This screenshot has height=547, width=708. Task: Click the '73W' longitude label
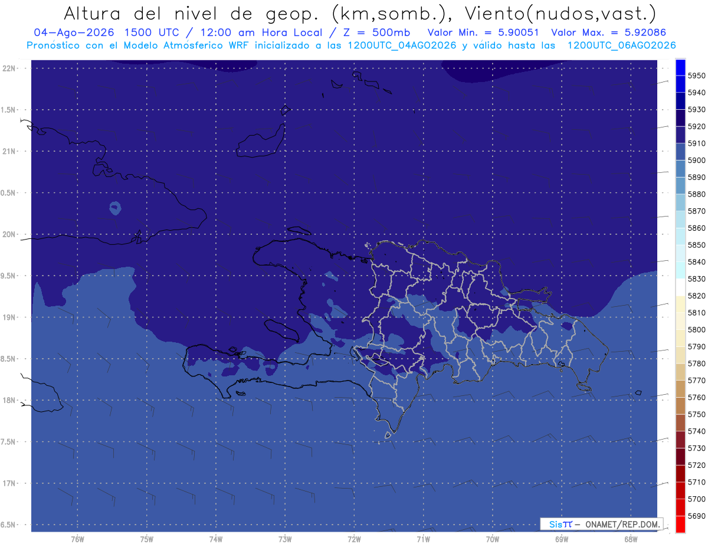tap(285, 539)
